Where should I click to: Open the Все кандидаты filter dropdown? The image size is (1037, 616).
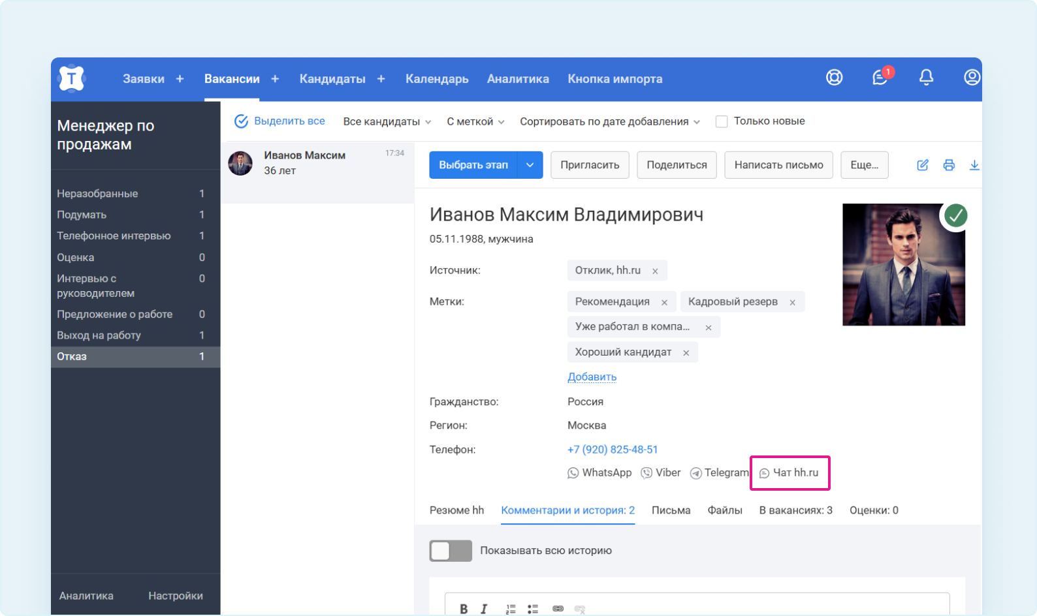point(387,122)
